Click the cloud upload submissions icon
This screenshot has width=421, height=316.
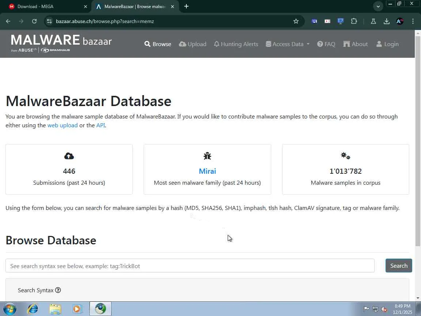(69, 156)
